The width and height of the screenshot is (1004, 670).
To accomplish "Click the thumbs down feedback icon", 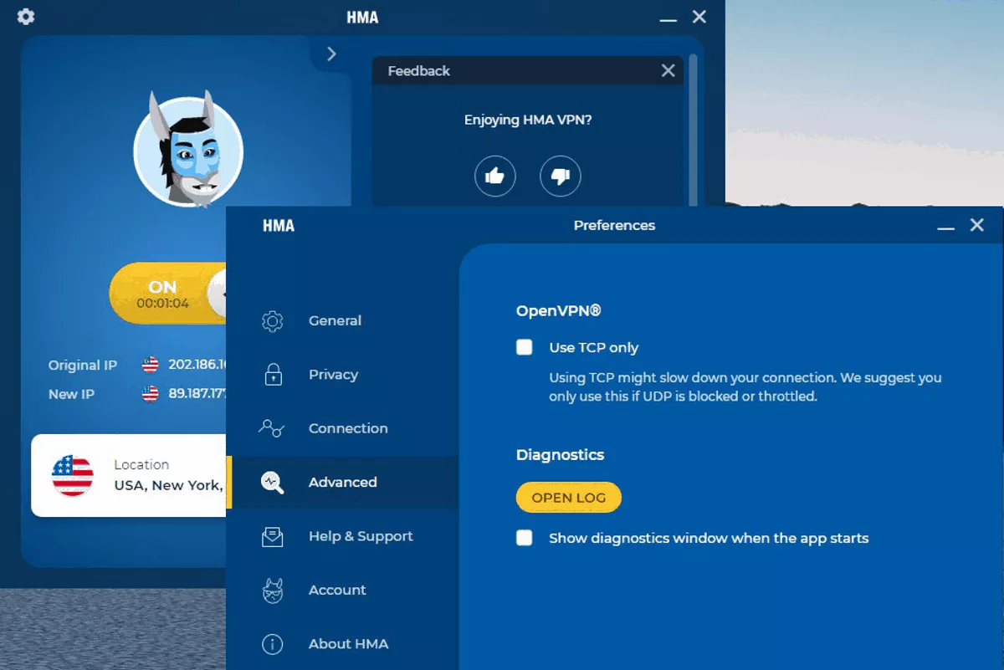I will coord(561,176).
